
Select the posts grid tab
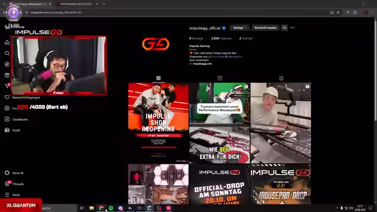158,78
